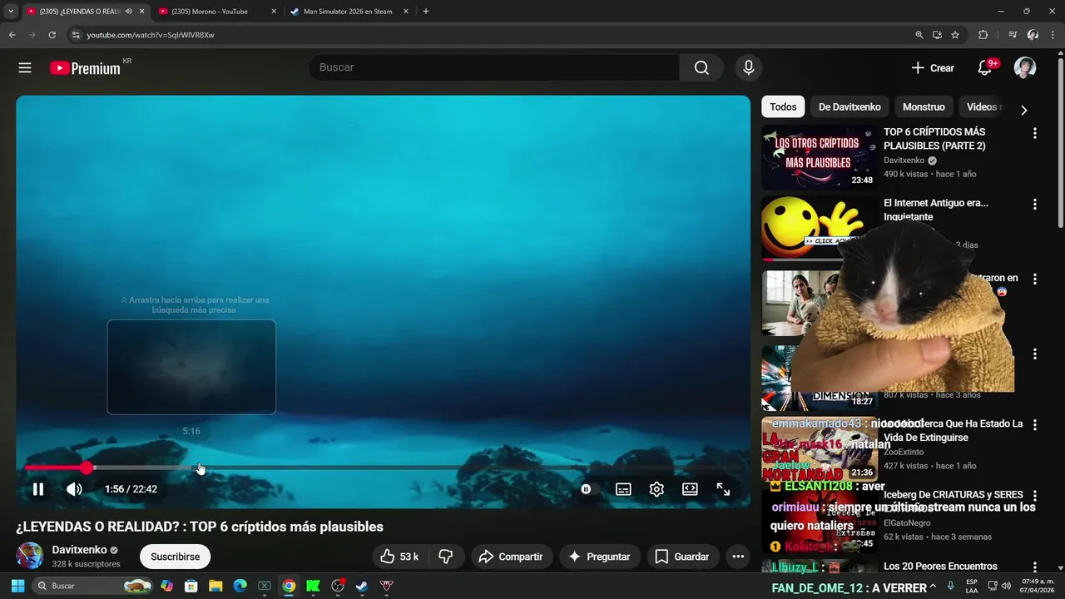Screen dimensions: 1065x599
Task: Enter fullscreen mode
Action: coord(723,489)
